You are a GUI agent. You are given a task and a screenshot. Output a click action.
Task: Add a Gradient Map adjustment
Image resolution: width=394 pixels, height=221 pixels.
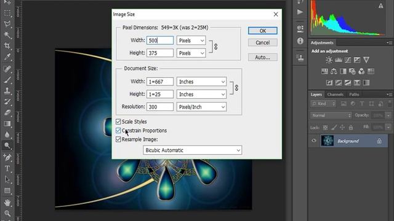(366, 83)
